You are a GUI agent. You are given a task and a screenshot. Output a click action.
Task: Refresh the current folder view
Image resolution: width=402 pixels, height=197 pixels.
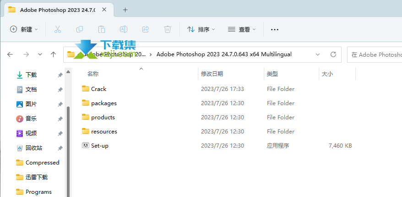click(333, 54)
